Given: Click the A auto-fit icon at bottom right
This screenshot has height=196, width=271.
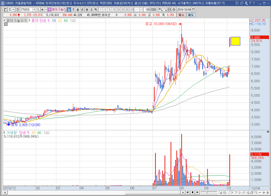Looking at the screenshot, I should coord(268,193).
